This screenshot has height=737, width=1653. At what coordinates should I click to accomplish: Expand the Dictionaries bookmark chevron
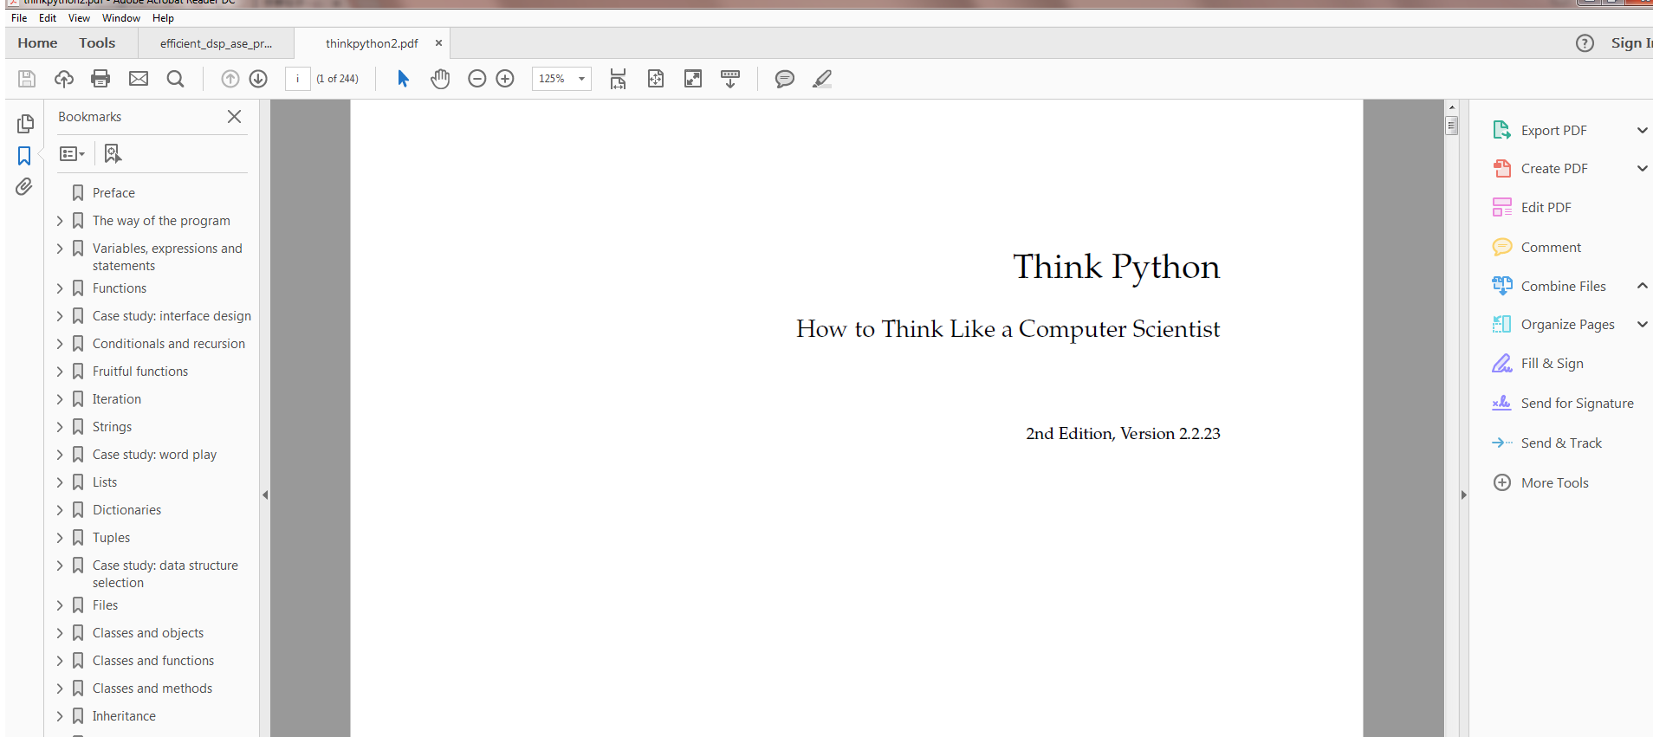click(x=60, y=510)
